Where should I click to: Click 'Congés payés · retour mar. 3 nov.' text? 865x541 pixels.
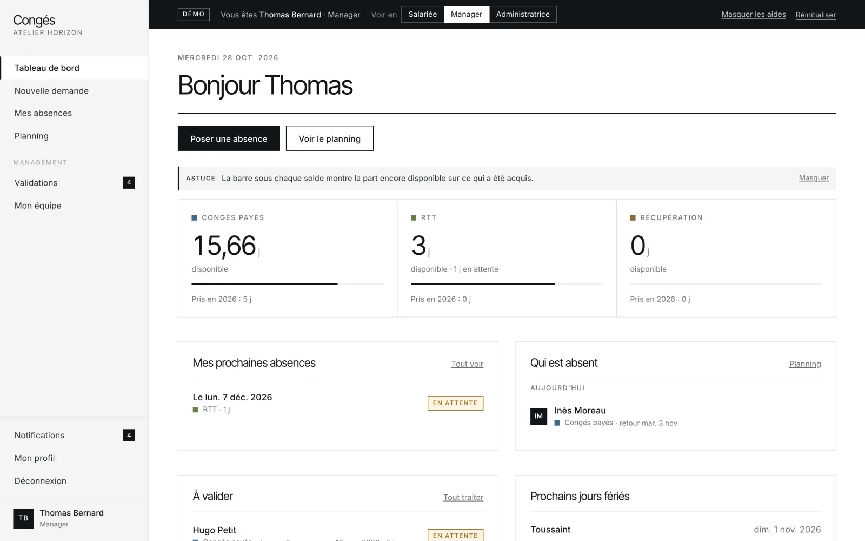[x=622, y=423]
